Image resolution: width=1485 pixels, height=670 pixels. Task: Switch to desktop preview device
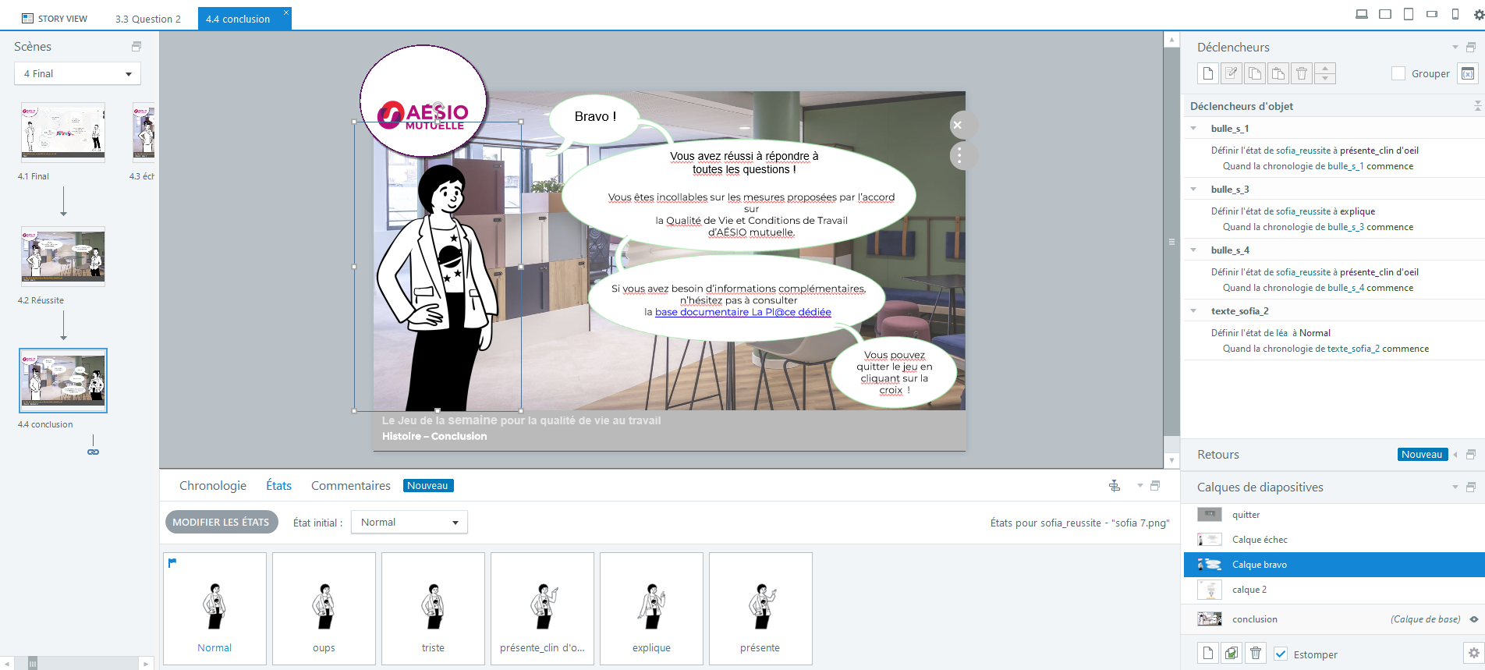tap(1361, 14)
